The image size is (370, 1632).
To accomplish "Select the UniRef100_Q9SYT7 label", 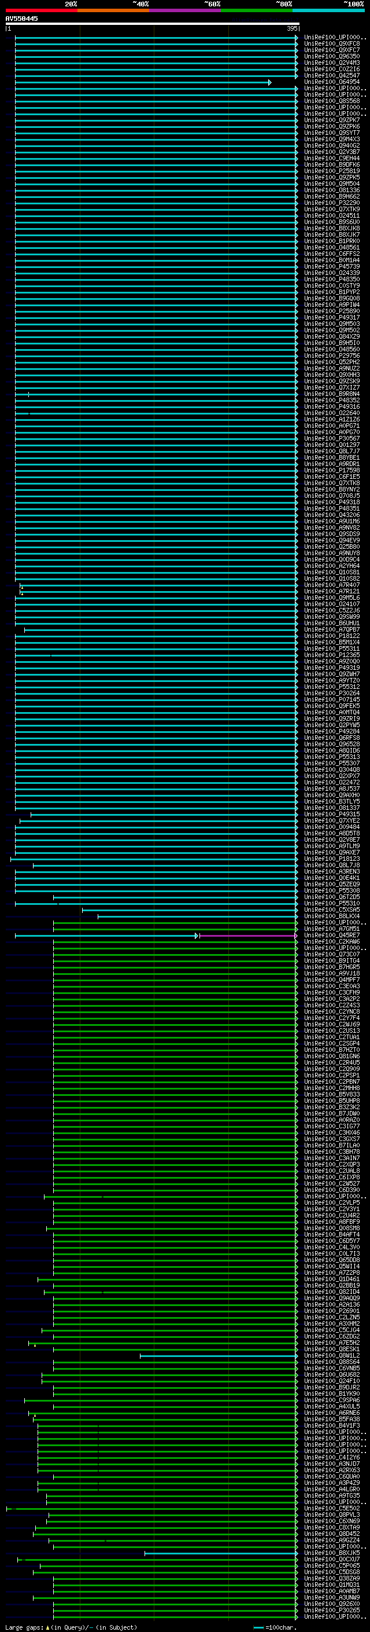I will point(332,133).
